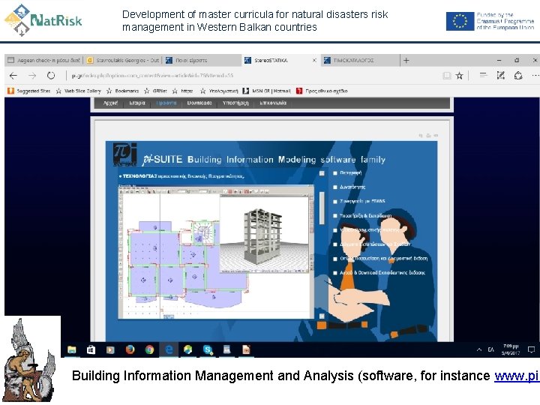The image size is (540, 405).
Task: Open the Web Slice Gallery bookmark
Action: (79, 91)
